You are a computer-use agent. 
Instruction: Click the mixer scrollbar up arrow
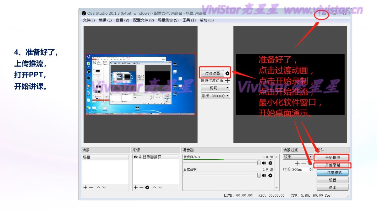[x=277, y=157]
